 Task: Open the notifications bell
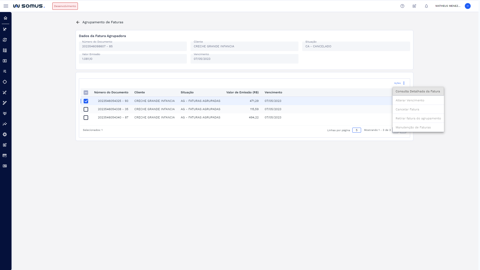[x=426, y=6]
